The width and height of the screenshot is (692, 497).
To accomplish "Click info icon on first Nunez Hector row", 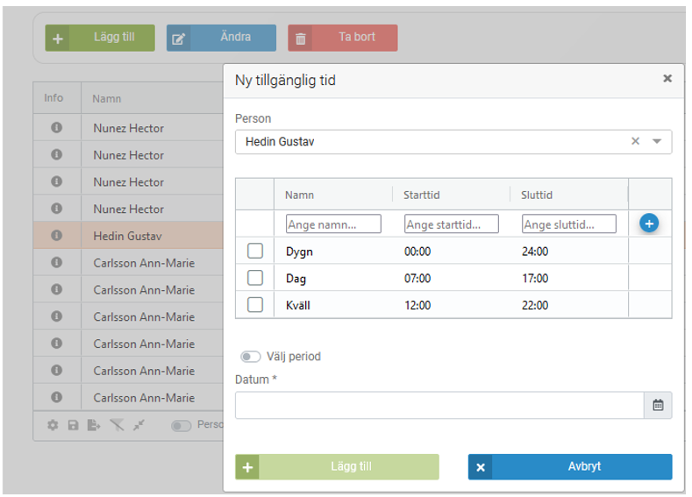I will (57, 128).
